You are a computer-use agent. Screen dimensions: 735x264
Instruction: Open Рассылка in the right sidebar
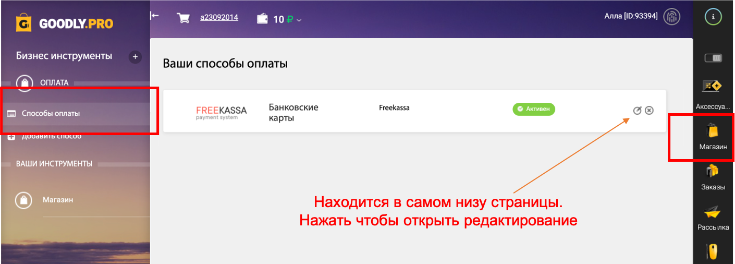pos(713,218)
